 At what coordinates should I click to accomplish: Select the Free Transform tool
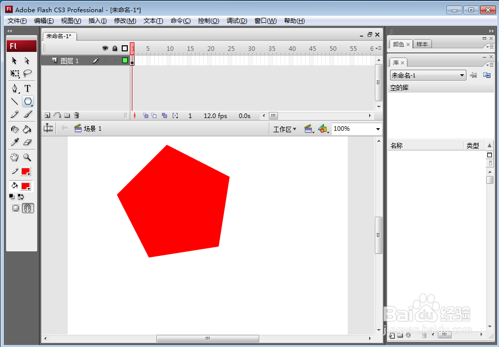pyautogui.click(x=15, y=74)
